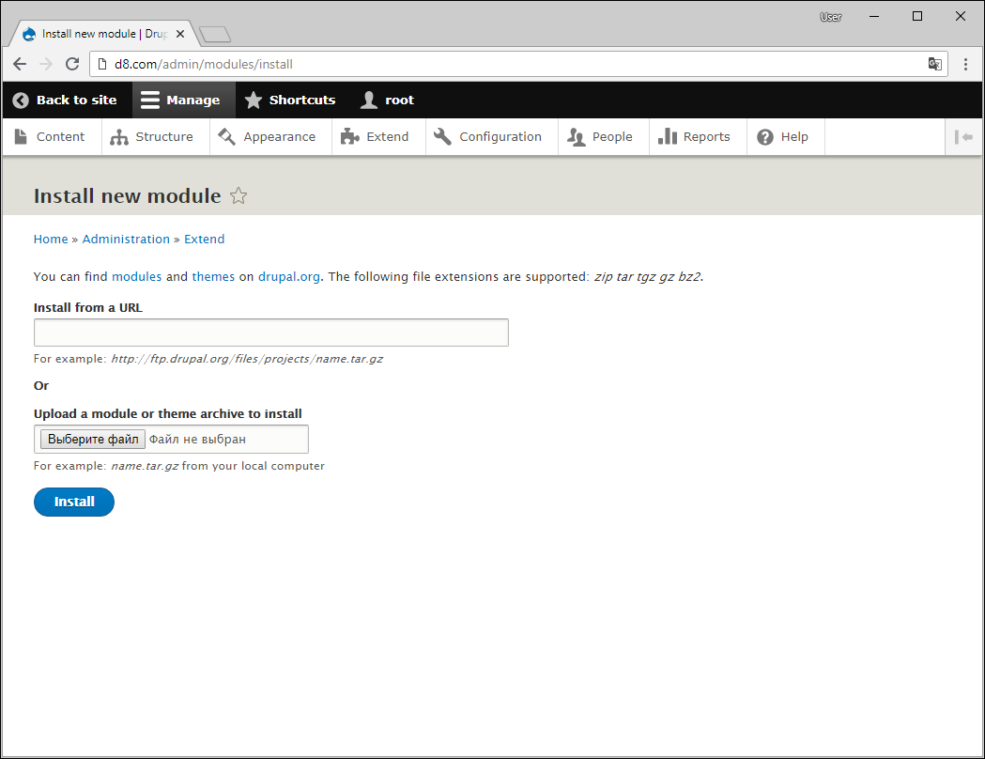Viewport: 985px width, 759px height.
Task: Click the browser reload icon
Action: pos(72,64)
